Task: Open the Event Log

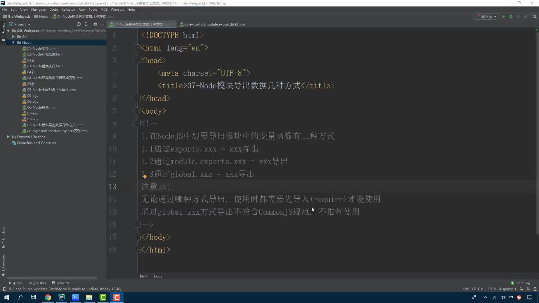Action: click(520, 283)
